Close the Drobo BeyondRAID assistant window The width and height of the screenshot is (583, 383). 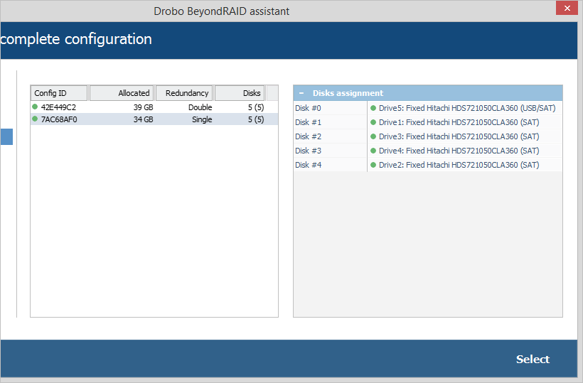tap(566, 9)
